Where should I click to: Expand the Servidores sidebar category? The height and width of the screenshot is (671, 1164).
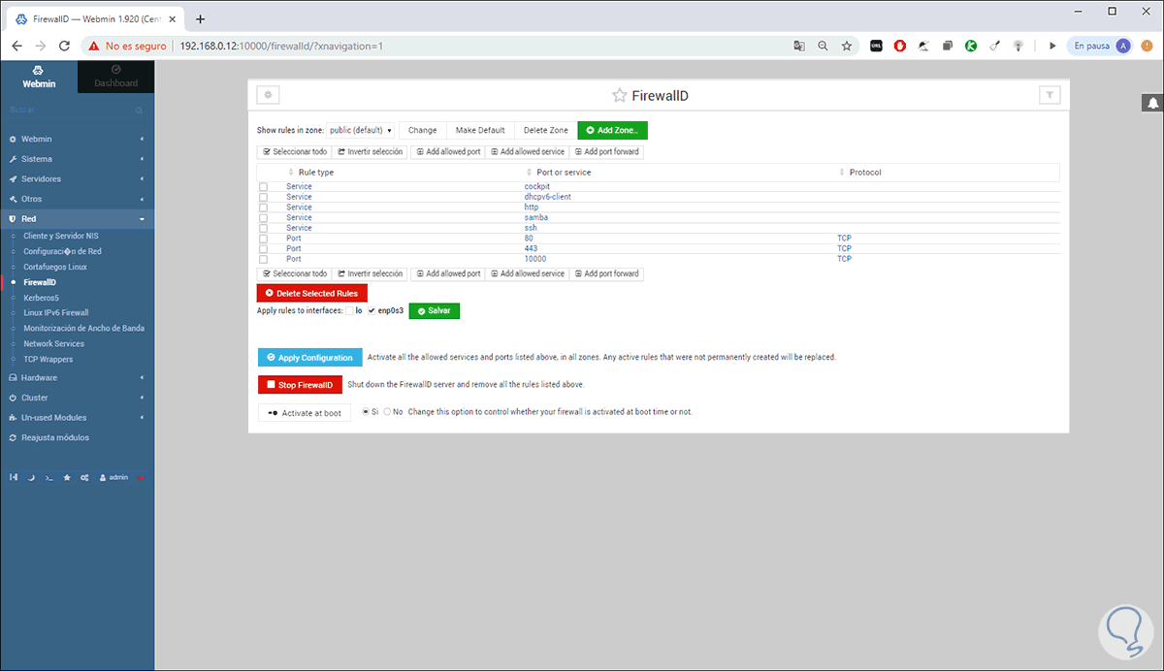(x=77, y=179)
